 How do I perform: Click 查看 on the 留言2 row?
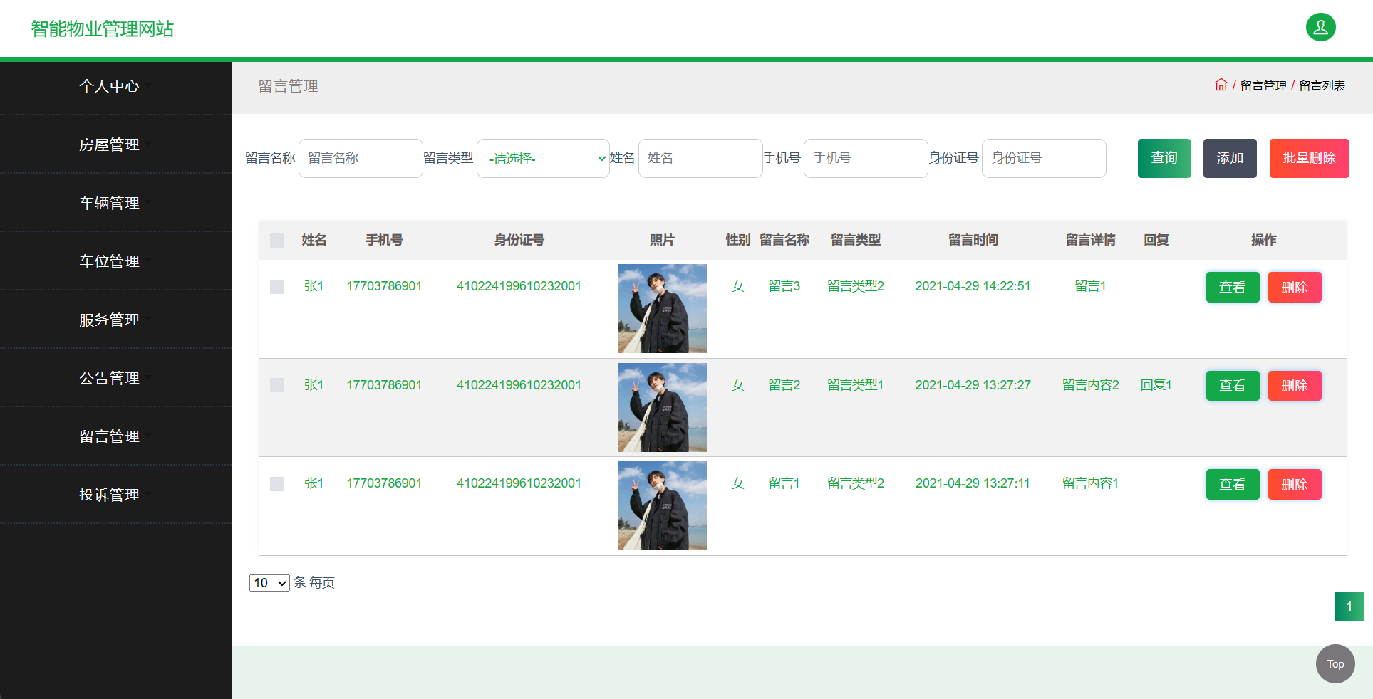[1232, 385]
